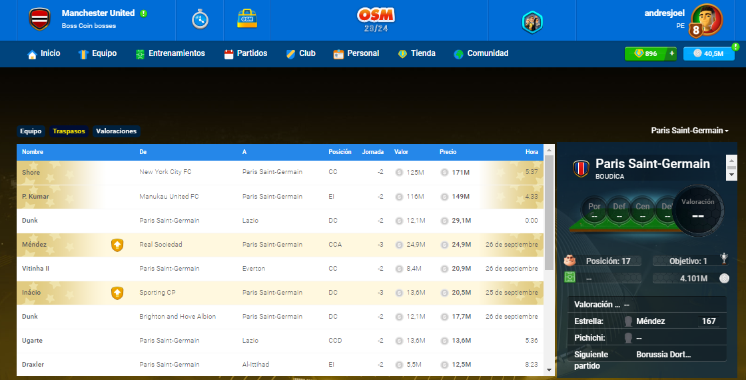
Task: Sort transfers by Precio column header
Action: (x=448, y=152)
